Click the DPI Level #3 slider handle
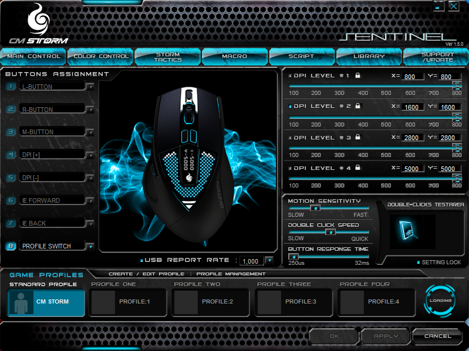469x351 pixels. click(457, 147)
